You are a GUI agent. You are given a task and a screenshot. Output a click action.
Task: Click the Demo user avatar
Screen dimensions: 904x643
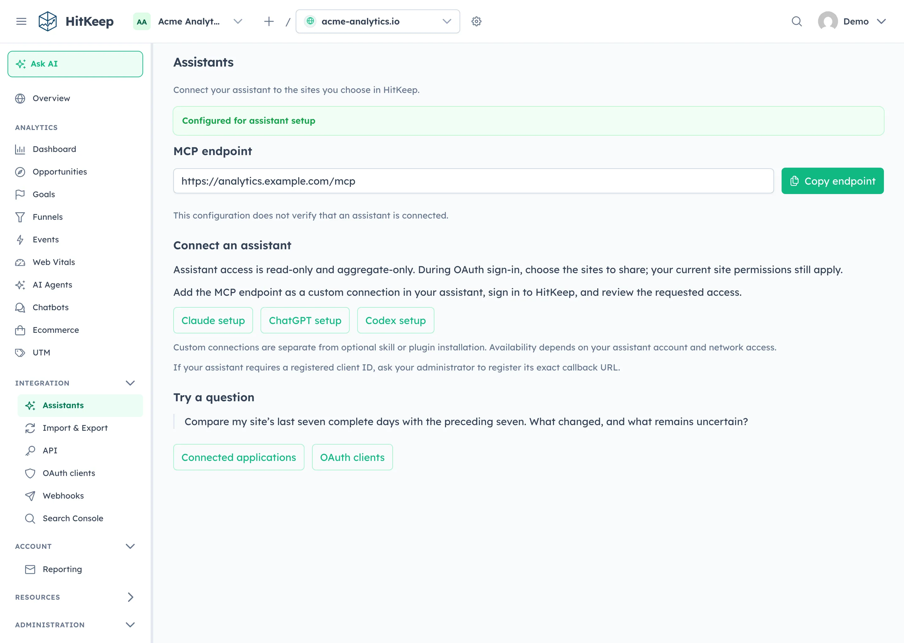click(828, 21)
